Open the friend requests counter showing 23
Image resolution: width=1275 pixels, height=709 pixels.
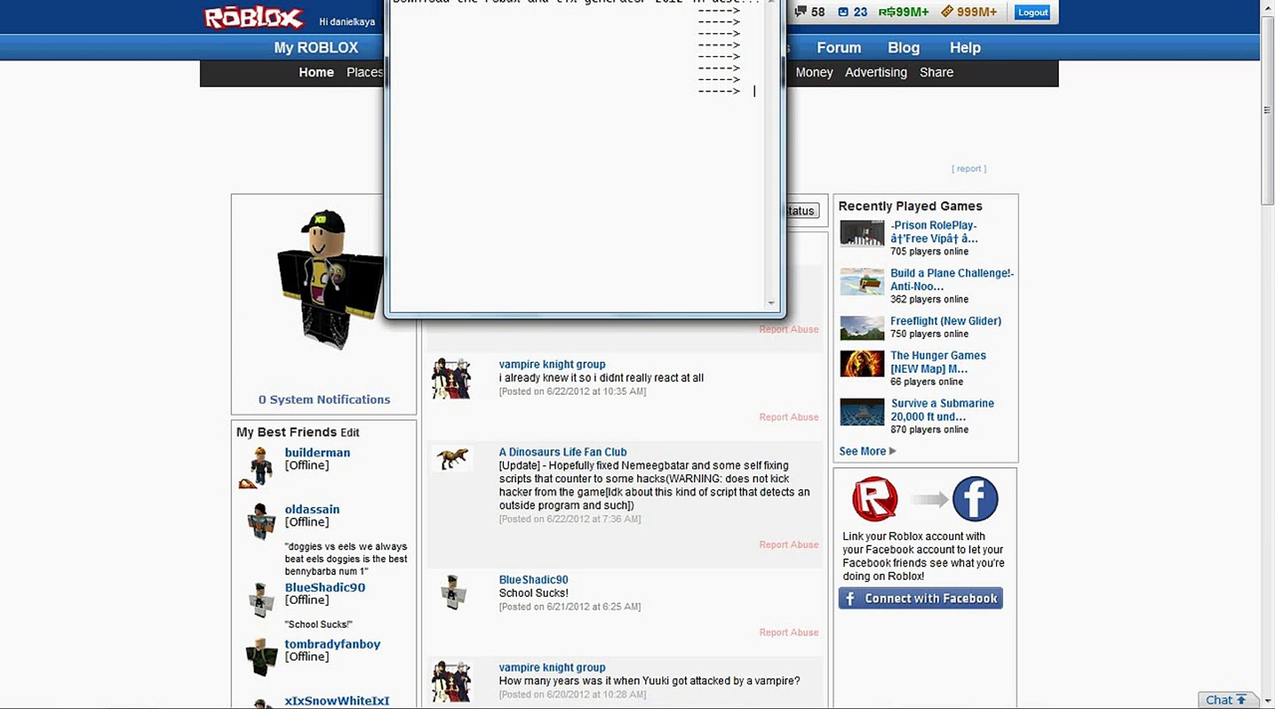(x=853, y=12)
